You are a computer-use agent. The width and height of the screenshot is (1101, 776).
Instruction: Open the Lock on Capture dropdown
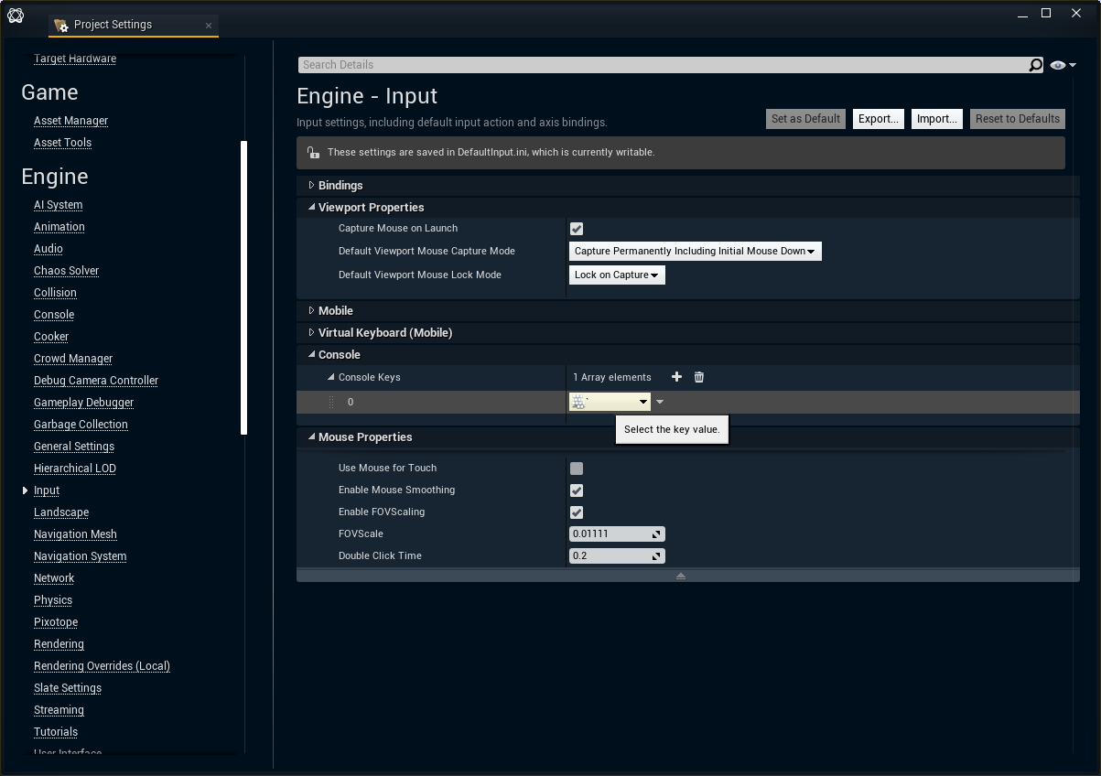[617, 275]
